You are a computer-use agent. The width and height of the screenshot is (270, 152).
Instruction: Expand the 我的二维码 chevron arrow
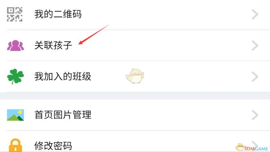(255, 14)
